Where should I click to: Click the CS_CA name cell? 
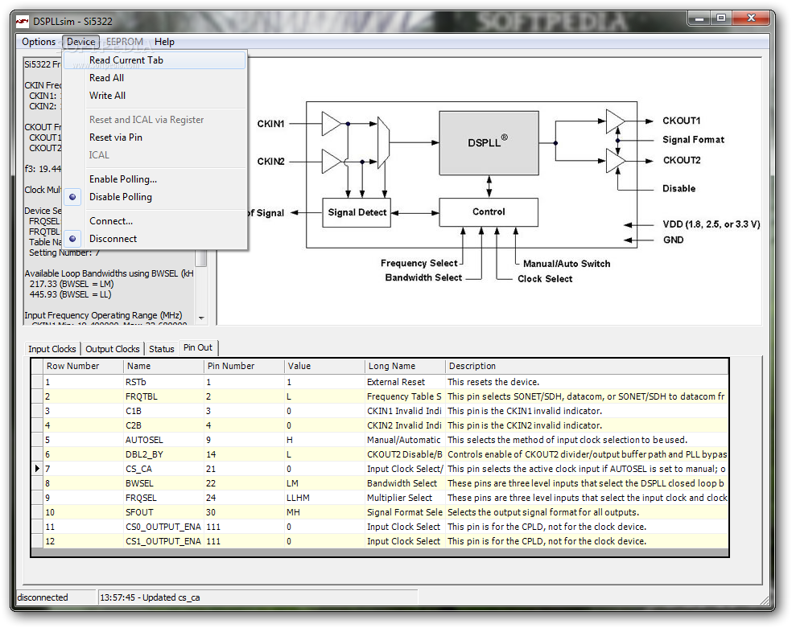pyautogui.click(x=164, y=469)
